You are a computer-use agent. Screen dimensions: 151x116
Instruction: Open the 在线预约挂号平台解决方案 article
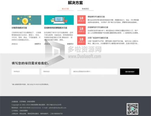[x=98, y=27]
